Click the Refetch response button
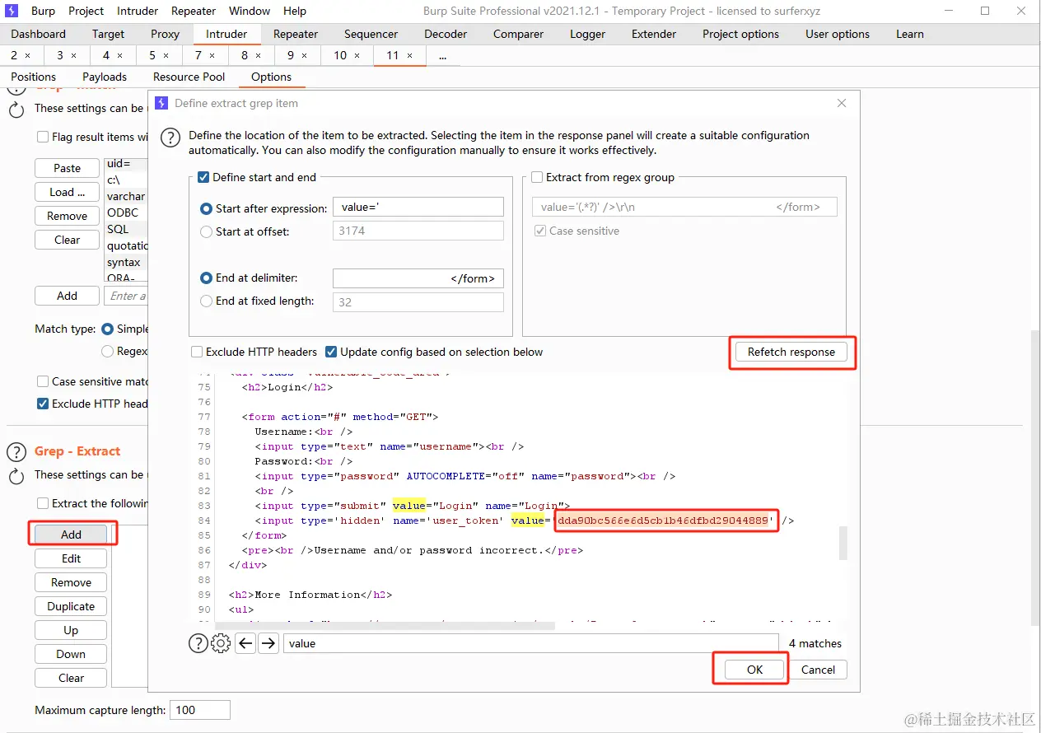This screenshot has width=1041, height=733. 791,352
